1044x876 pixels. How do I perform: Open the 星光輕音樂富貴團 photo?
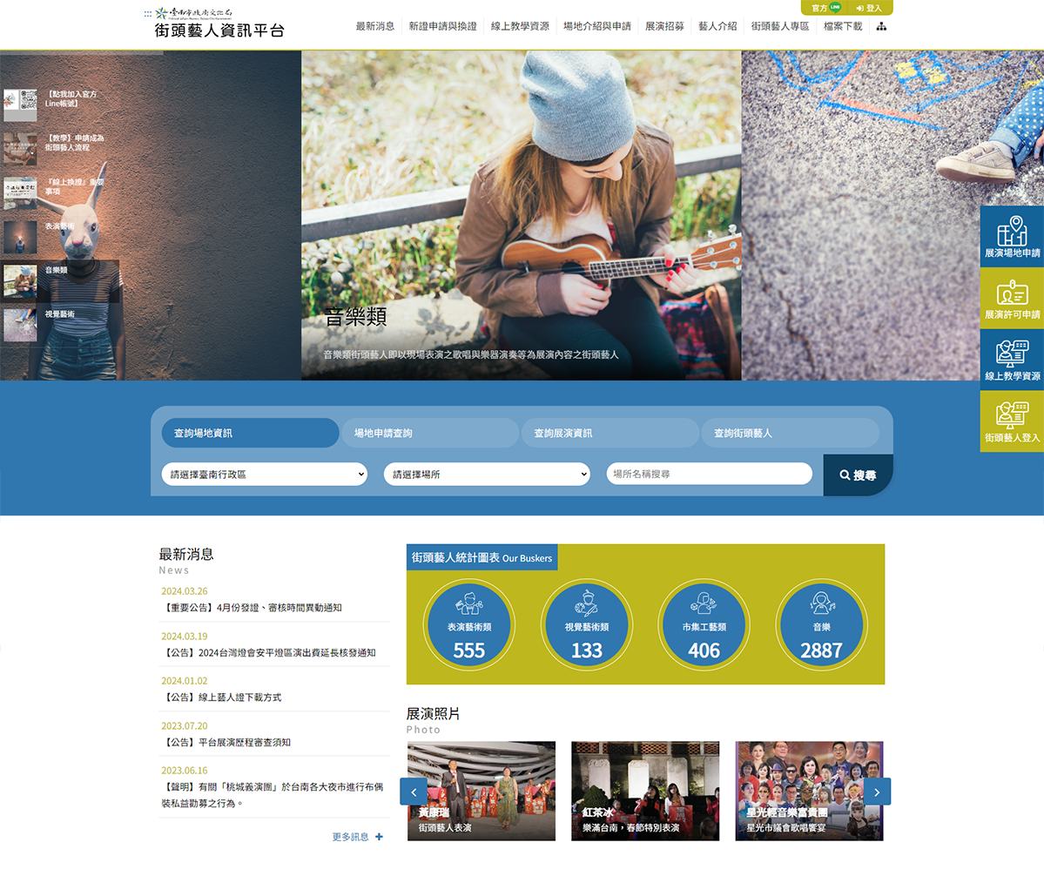(x=809, y=791)
